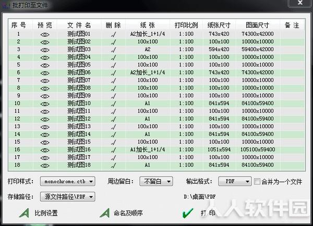Screen dimensions: 313x226
Task: Click the 打印 button label
Action: click(x=208, y=213)
